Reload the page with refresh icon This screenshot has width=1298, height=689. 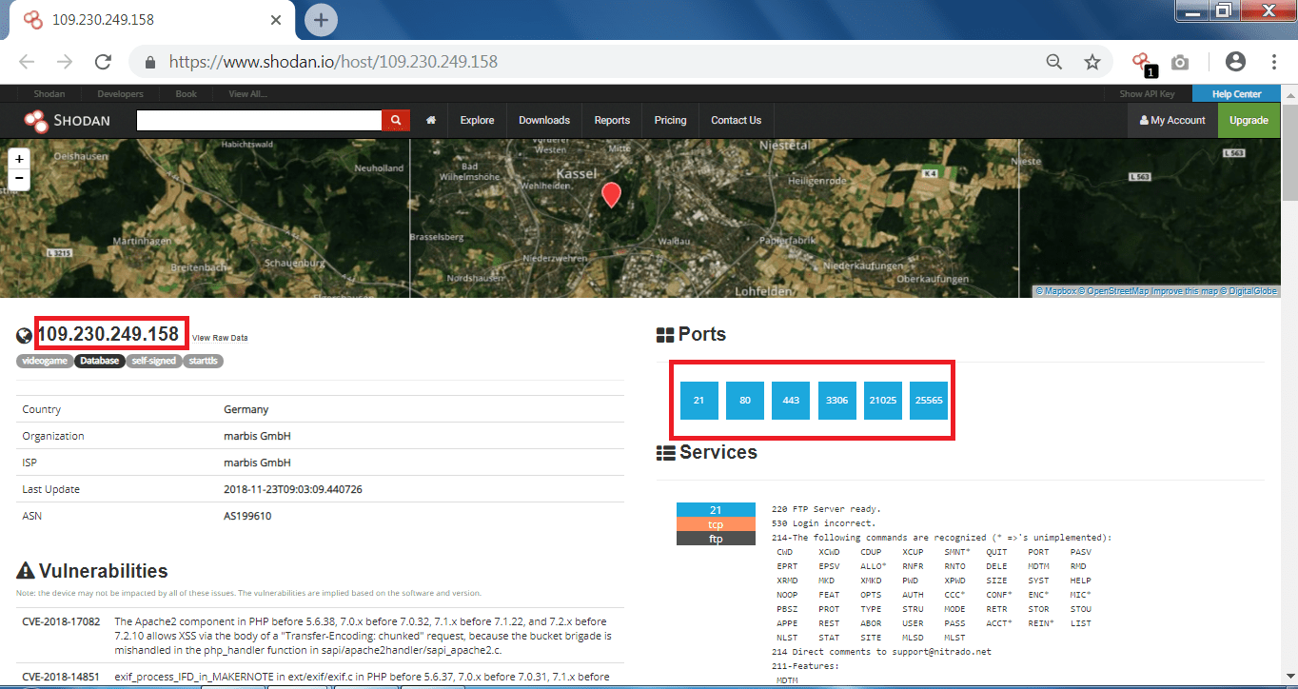tap(103, 62)
